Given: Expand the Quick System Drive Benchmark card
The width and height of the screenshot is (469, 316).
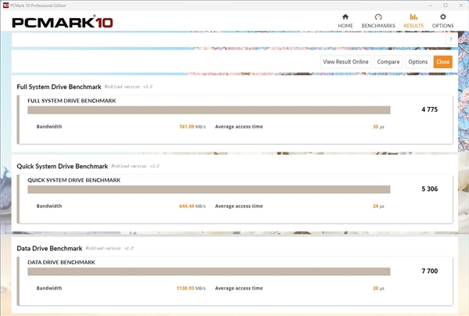Looking at the screenshot, I should pyautogui.click(x=234, y=199).
